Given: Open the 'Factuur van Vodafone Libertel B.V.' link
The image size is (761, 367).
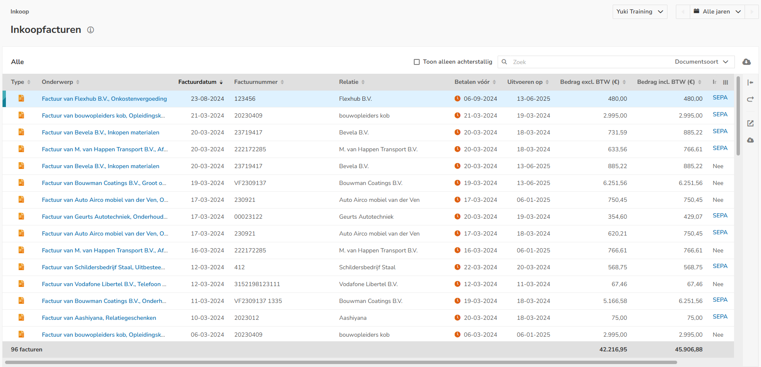Looking at the screenshot, I should [104, 284].
